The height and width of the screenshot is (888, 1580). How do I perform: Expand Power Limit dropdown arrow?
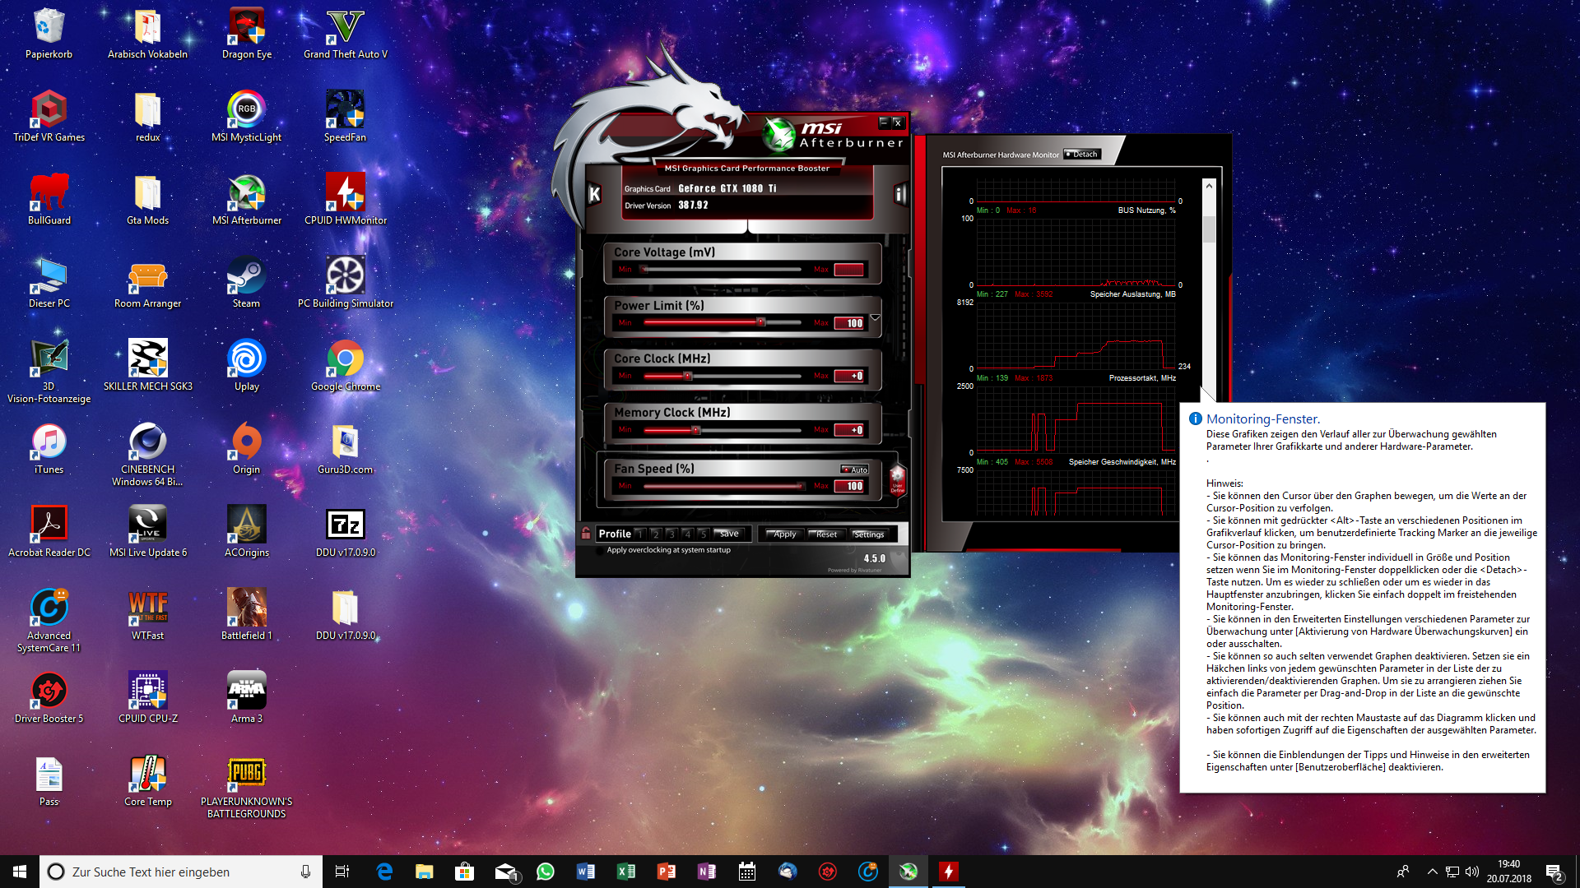(x=875, y=317)
